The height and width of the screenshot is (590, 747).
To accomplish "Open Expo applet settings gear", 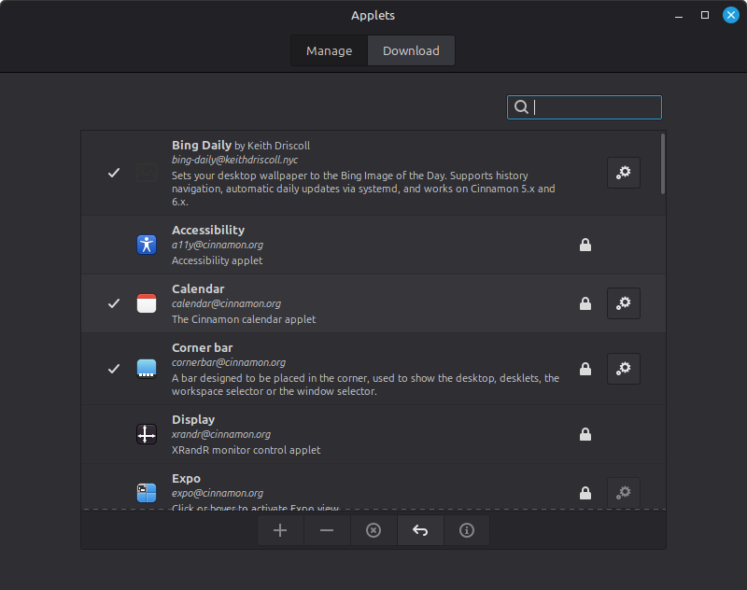I will (x=623, y=492).
